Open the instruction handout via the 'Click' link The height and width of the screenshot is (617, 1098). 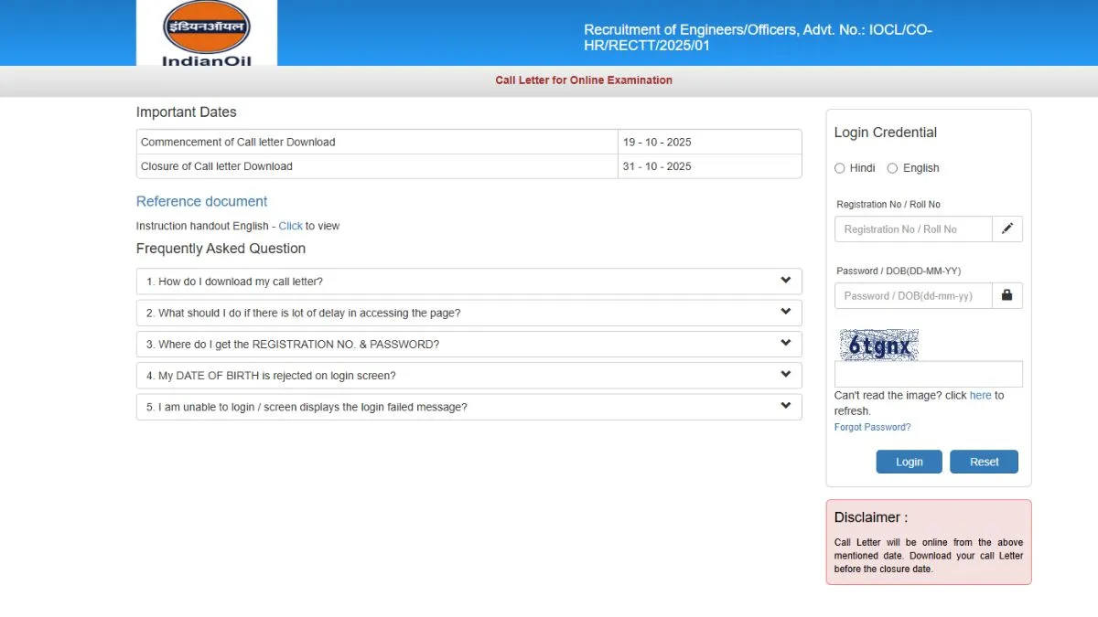(x=290, y=226)
